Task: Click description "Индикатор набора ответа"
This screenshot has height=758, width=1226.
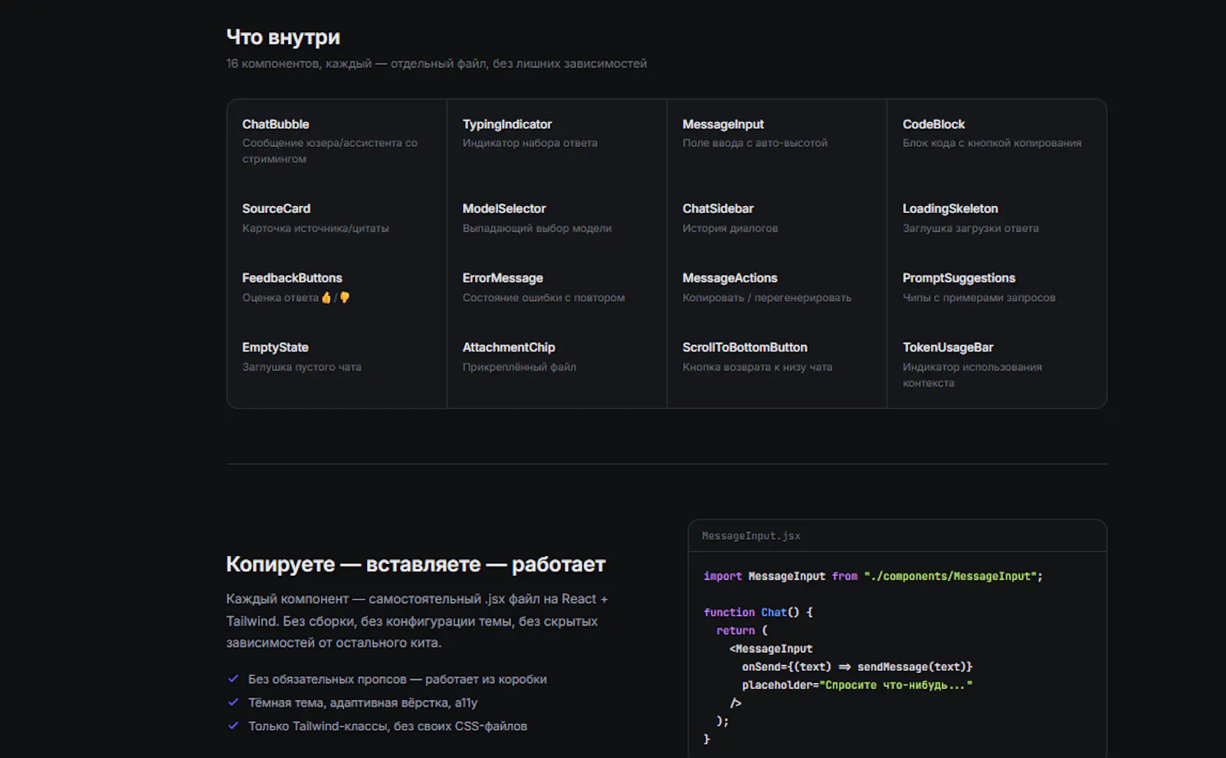Action: [529, 143]
